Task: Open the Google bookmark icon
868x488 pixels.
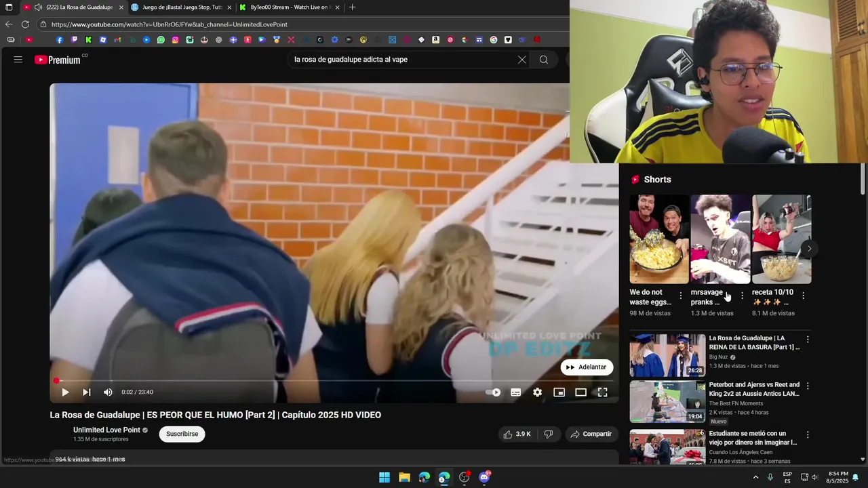Action: pos(493,40)
